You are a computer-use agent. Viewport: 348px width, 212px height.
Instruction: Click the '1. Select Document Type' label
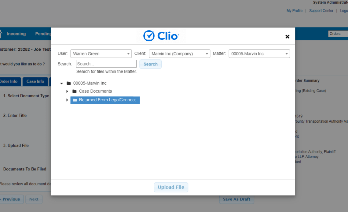pyautogui.click(x=26, y=96)
